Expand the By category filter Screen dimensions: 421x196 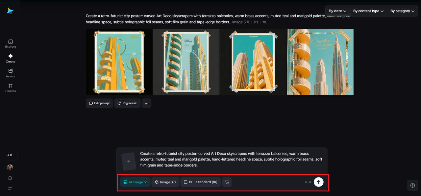coord(402,11)
